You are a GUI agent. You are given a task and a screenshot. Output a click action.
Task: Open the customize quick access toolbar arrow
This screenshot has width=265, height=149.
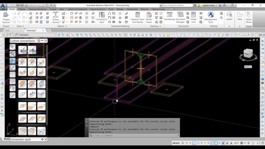(55, 5)
